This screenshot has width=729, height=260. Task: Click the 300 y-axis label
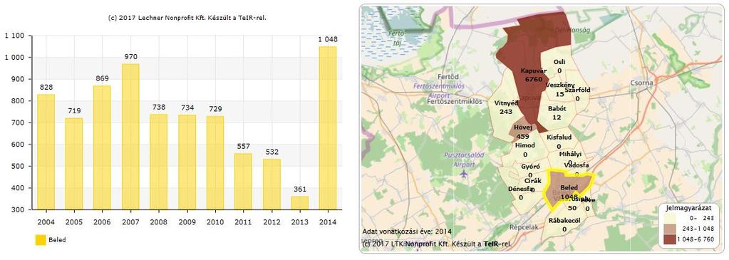coord(19,209)
